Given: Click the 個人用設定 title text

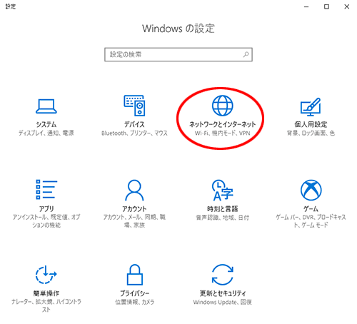Looking at the screenshot, I should [311, 124].
